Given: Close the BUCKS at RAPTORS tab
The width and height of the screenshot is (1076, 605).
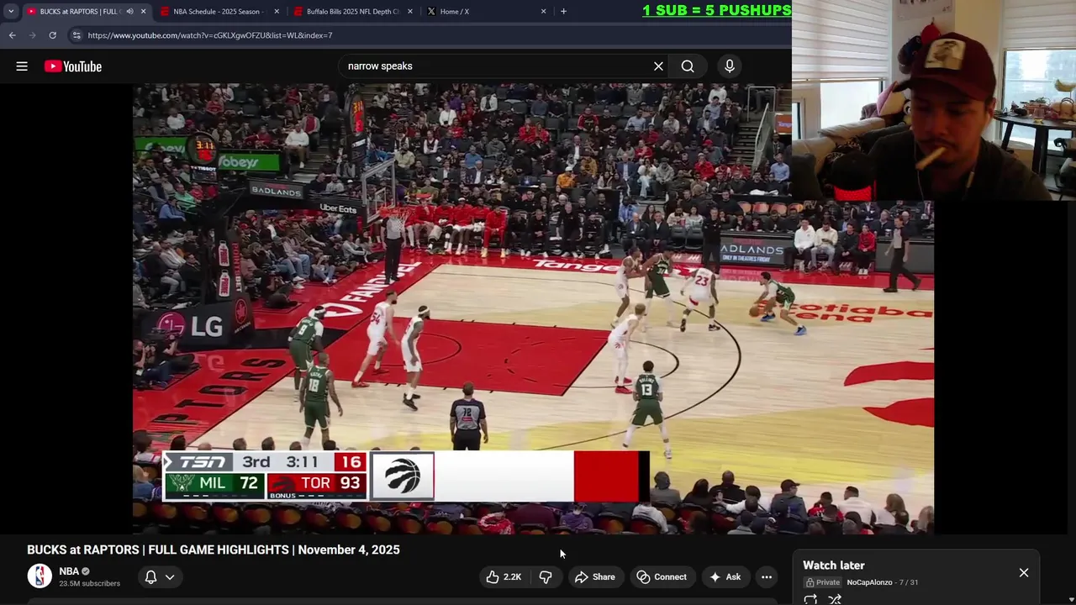Looking at the screenshot, I should point(143,12).
